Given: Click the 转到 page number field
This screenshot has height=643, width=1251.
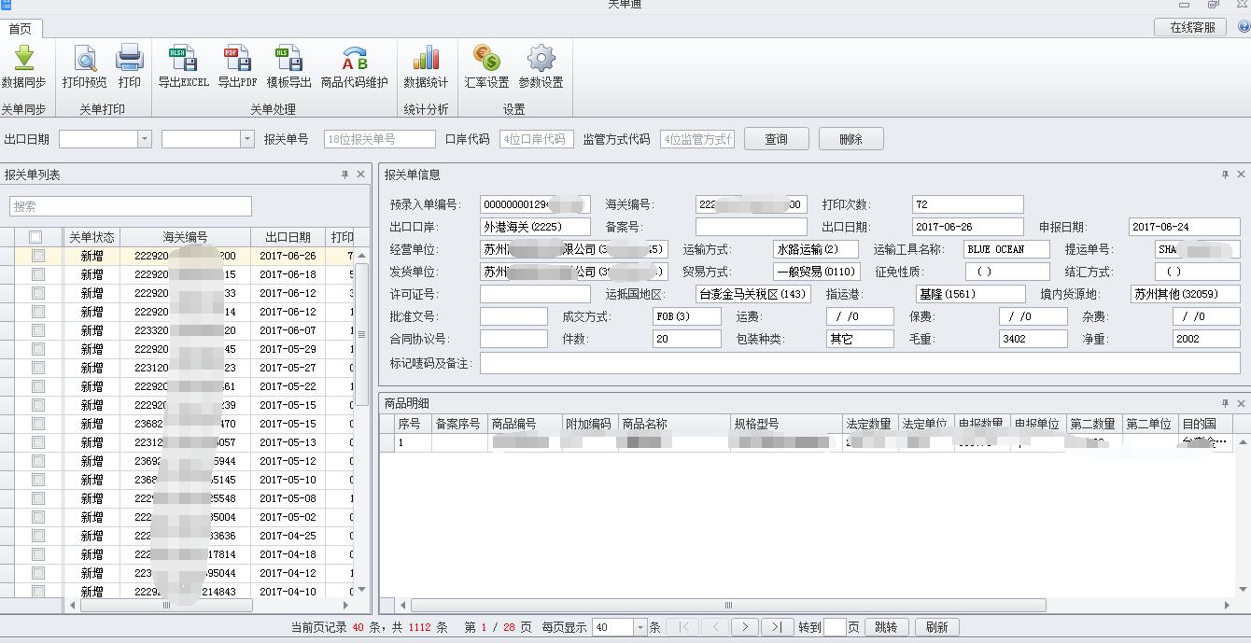Looking at the screenshot, I should coord(835,627).
